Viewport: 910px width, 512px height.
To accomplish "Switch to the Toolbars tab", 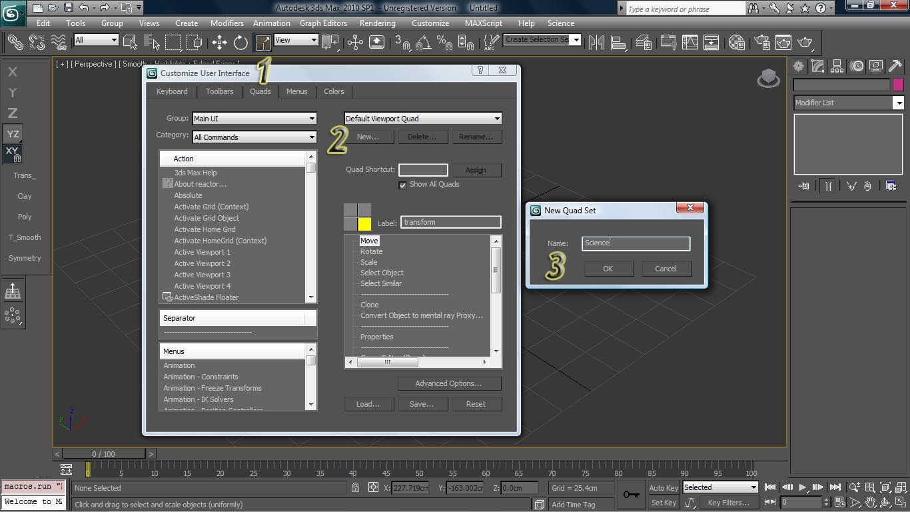I will tap(219, 91).
